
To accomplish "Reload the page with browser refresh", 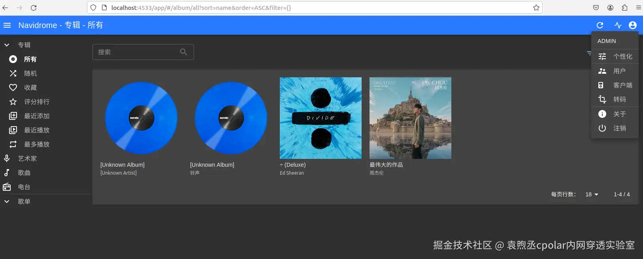I will coord(34,7).
